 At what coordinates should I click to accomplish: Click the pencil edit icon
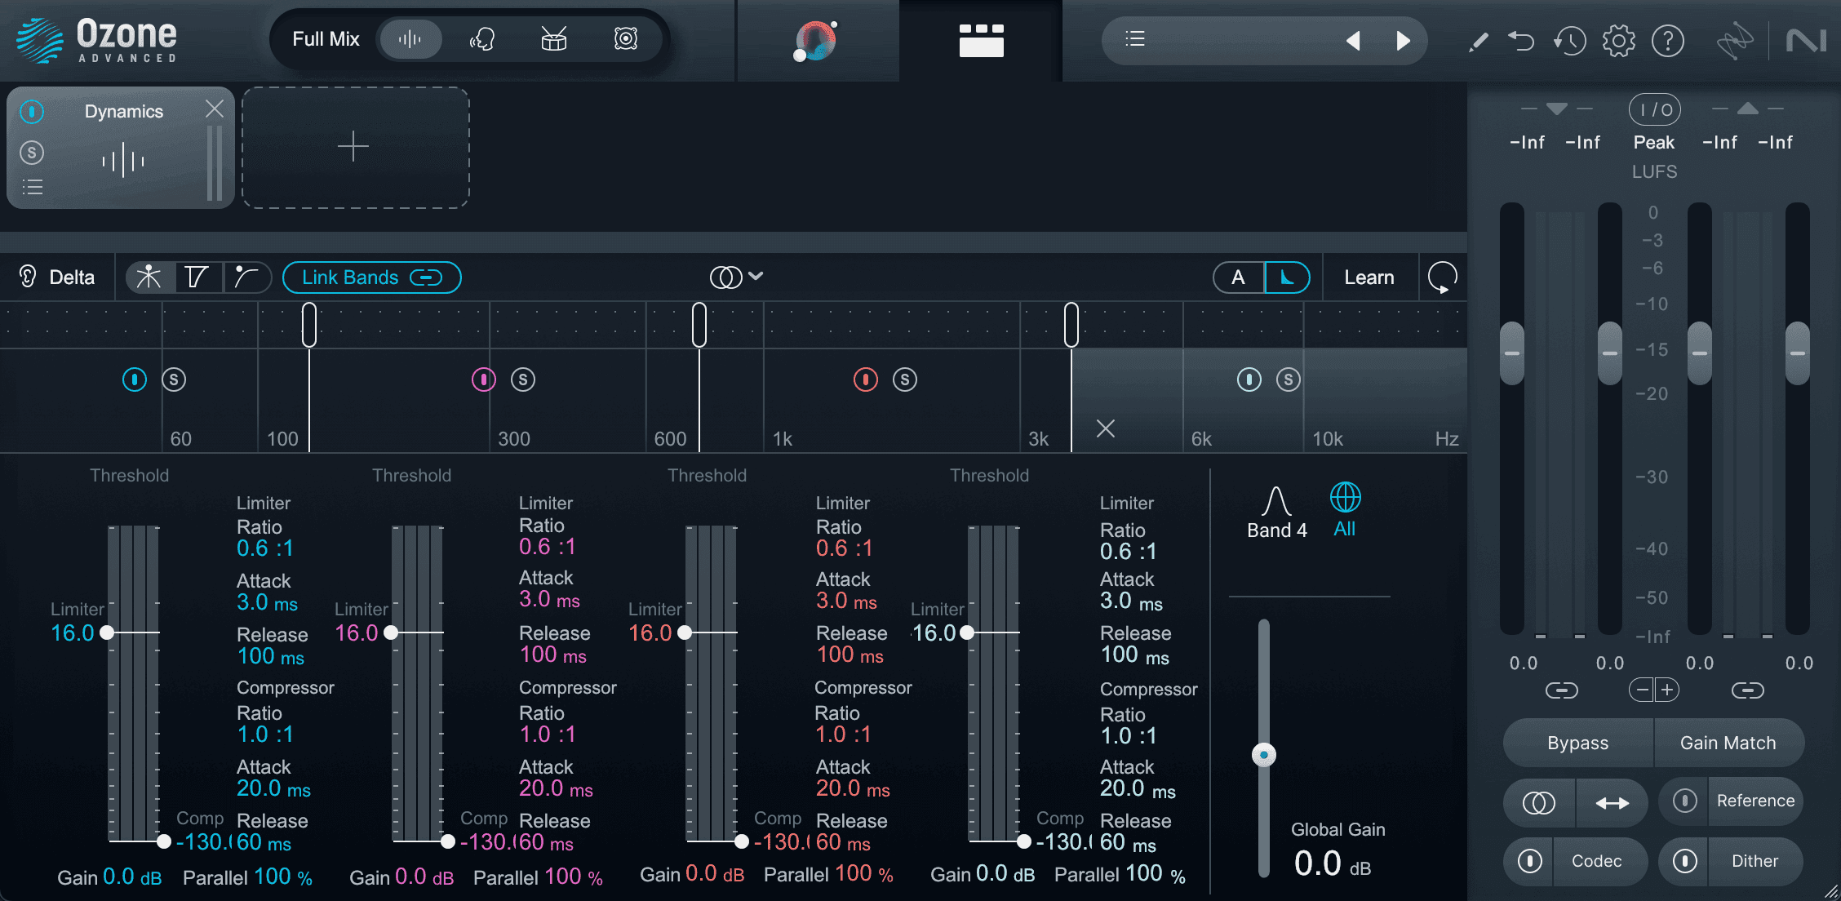(1478, 41)
